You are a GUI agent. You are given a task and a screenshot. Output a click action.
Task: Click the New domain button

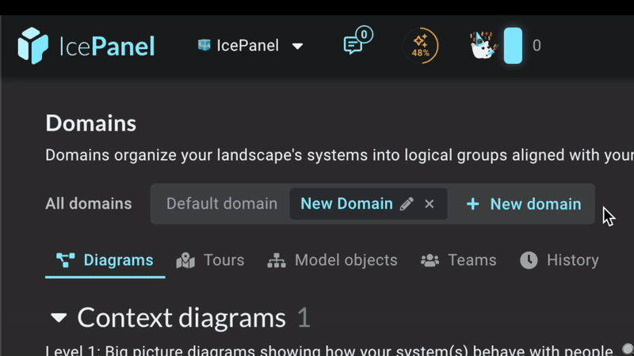[524, 204]
